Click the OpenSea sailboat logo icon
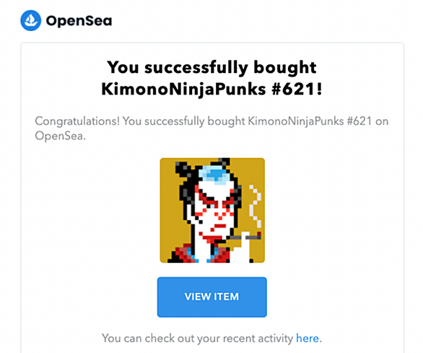Screen dimensions: 423x353 [31, 20]
